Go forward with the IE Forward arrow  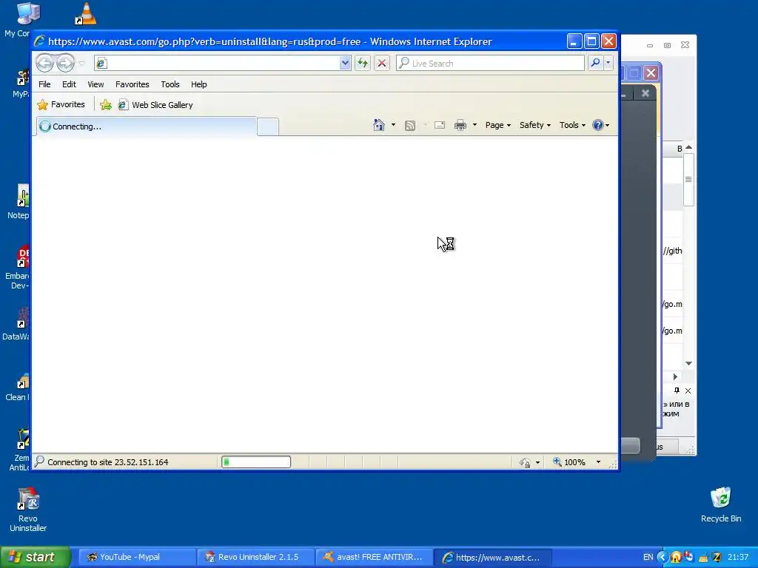click(x=65, y=63)
